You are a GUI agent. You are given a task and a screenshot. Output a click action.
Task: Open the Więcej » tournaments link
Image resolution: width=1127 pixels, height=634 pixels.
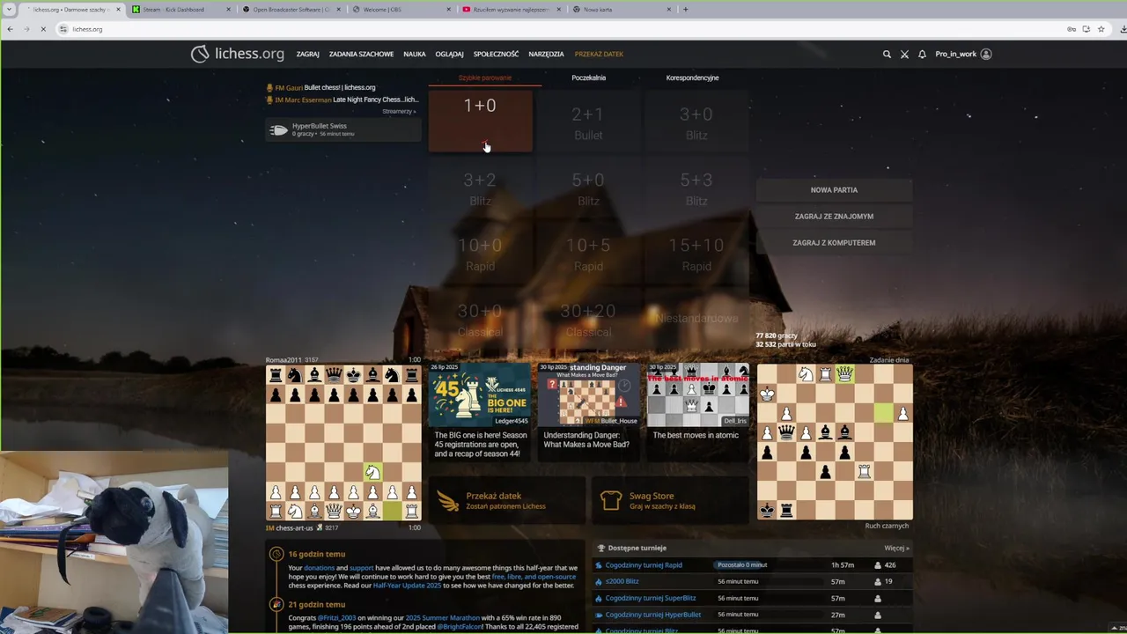896,548
